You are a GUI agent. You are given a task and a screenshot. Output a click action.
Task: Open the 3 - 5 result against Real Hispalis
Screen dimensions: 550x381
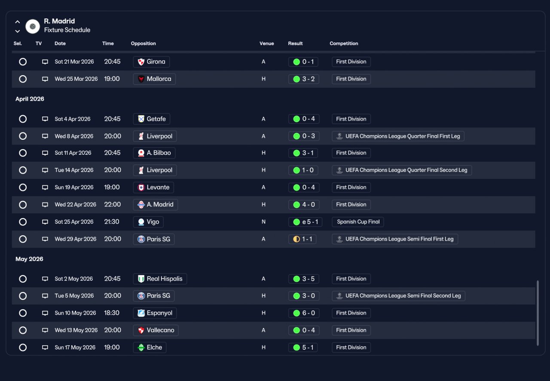304,279
